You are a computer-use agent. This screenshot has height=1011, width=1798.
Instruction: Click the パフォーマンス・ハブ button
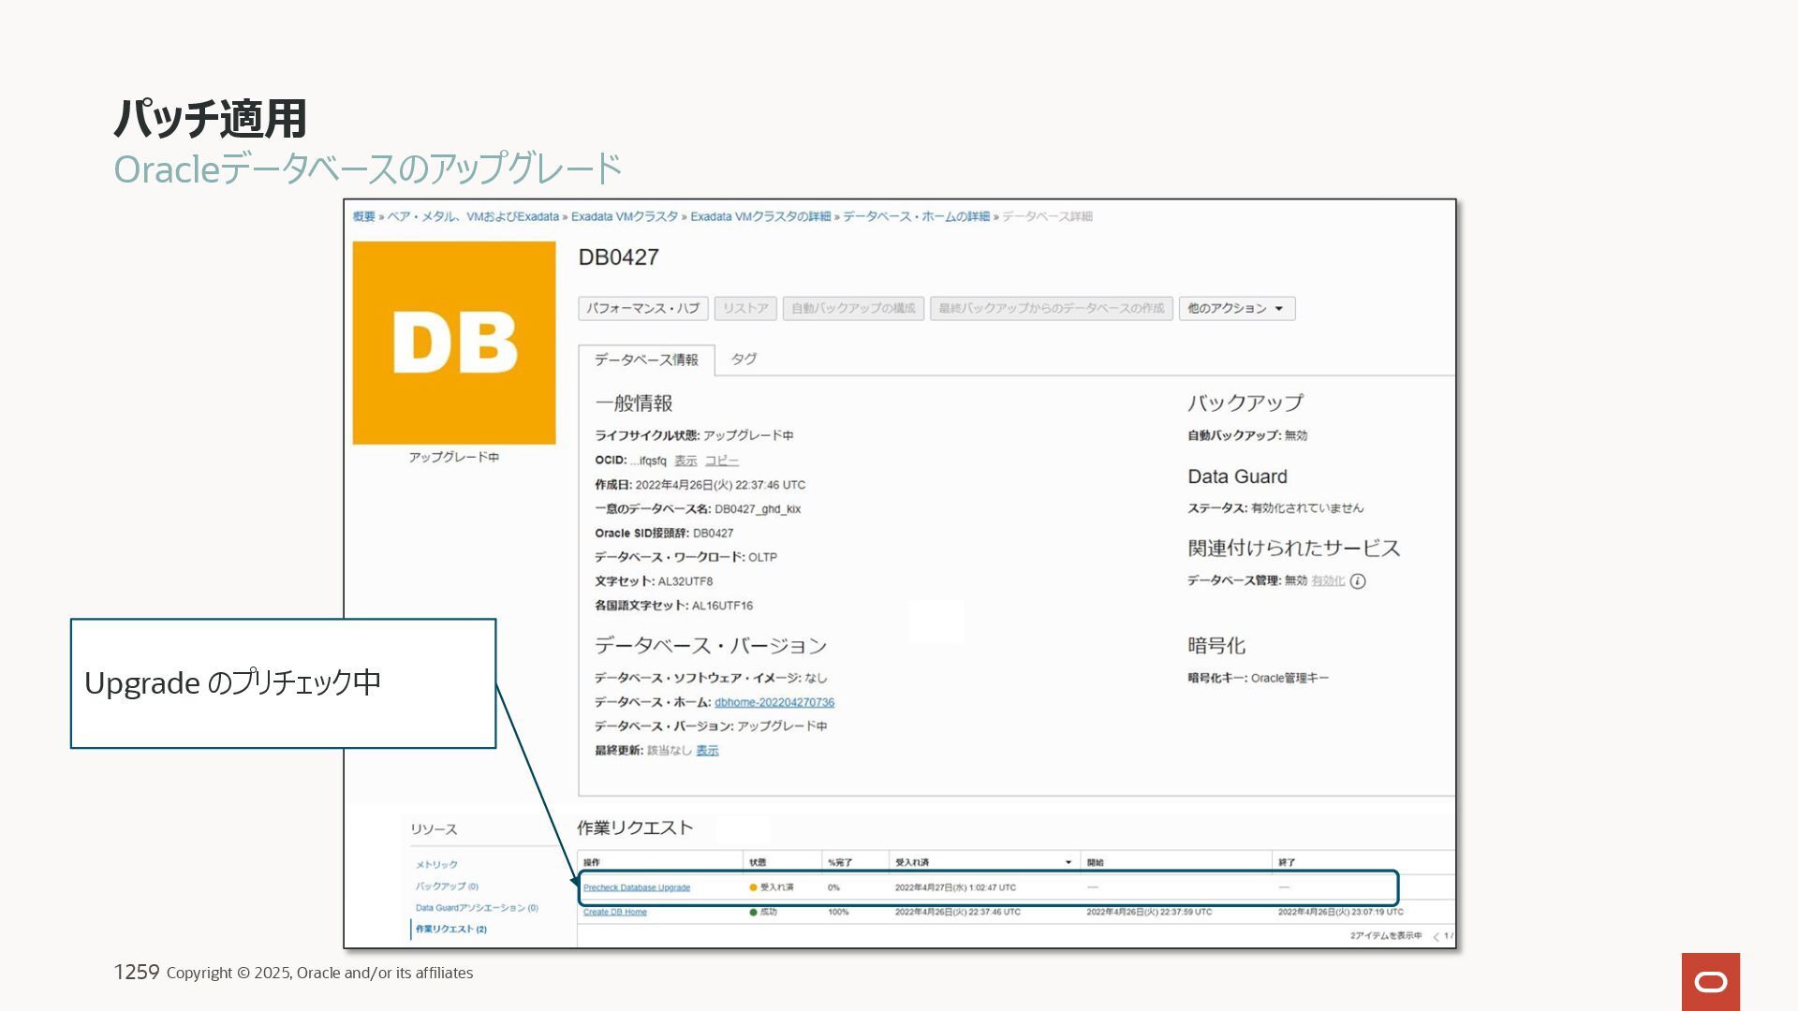click(x=642, y=308)
